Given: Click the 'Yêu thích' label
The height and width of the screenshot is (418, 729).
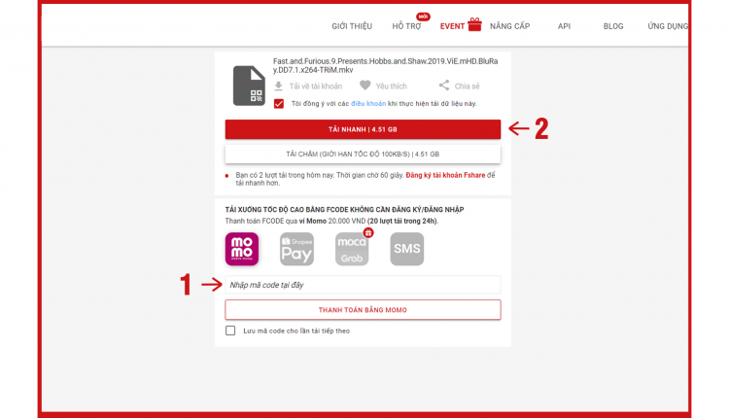Looking at the screenshot, I should (x=392, y=87).
